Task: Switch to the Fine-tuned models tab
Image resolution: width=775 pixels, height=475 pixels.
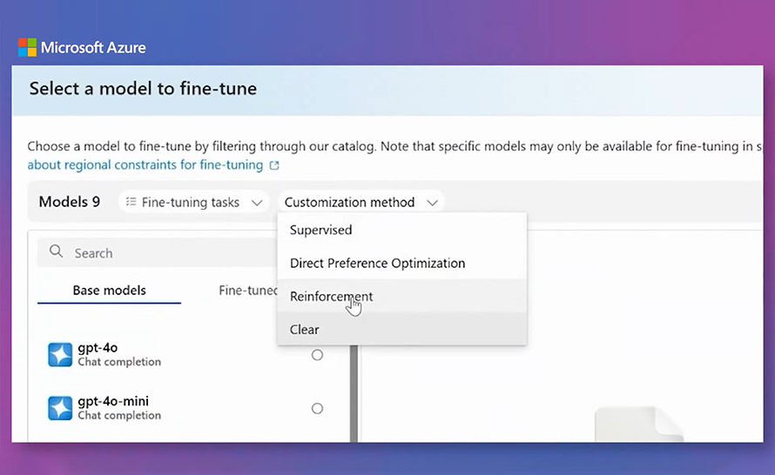Action: point(247,291)
